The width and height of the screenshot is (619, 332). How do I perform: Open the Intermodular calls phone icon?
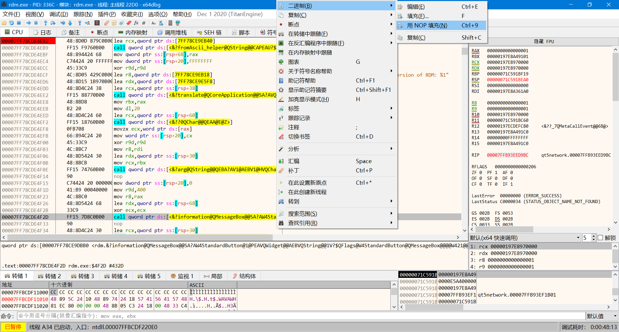pos(161,23)
